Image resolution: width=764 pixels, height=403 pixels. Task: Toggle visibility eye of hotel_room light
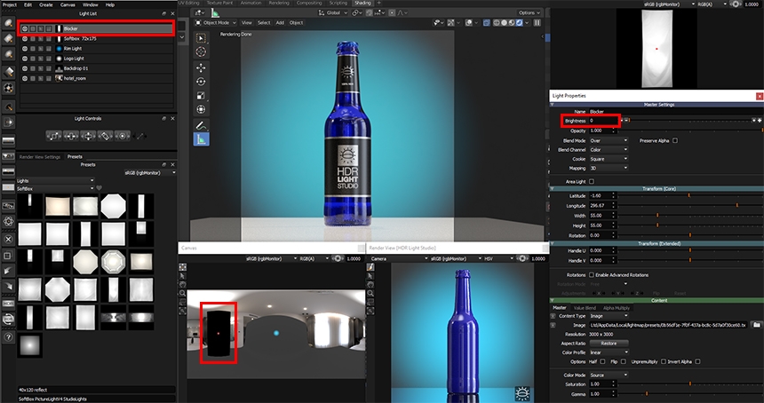coord(24,78)
